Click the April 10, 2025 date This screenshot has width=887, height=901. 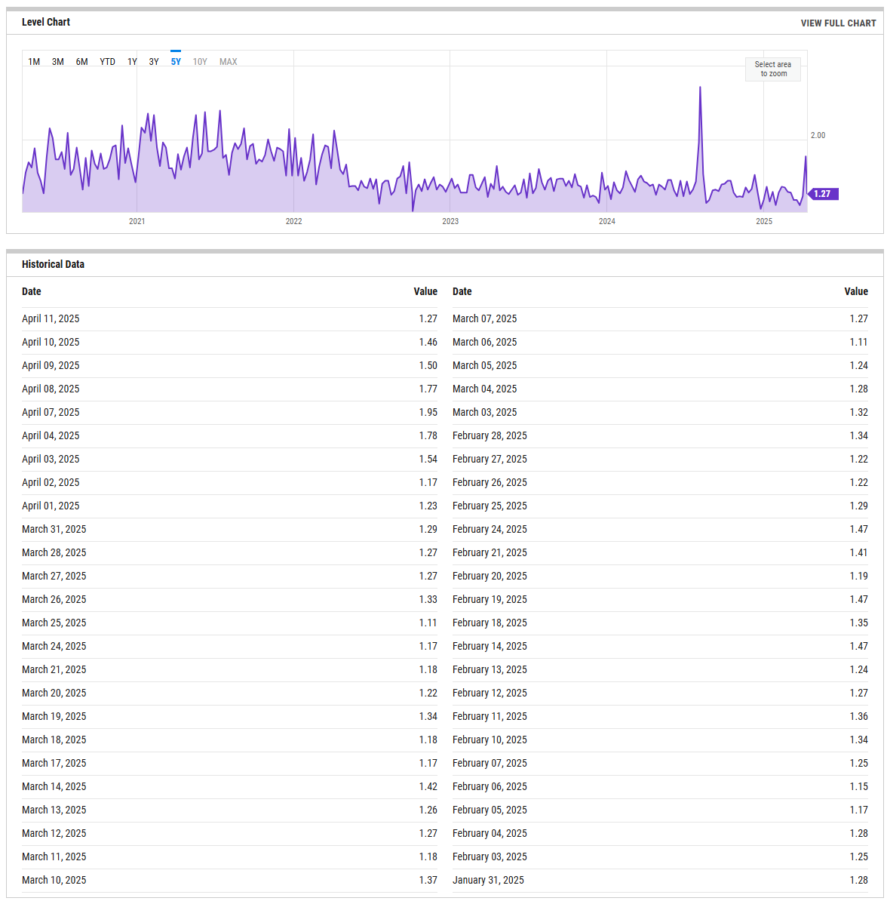51,342
